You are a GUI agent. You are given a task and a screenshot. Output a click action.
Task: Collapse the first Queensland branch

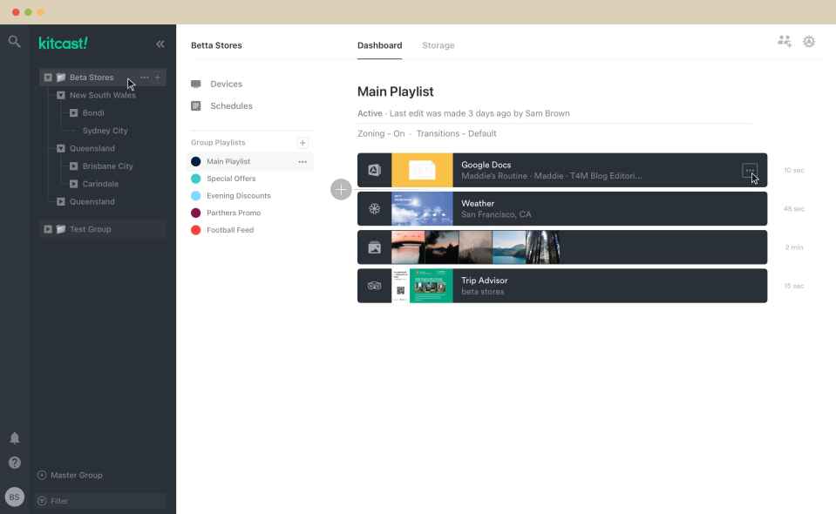point(61,149)
